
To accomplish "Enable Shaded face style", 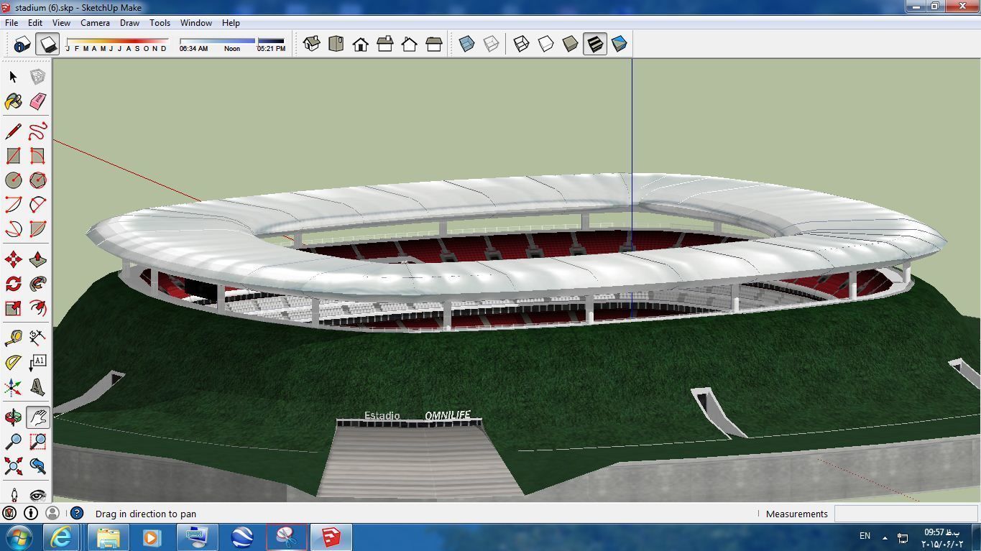I will pos(570,45).
